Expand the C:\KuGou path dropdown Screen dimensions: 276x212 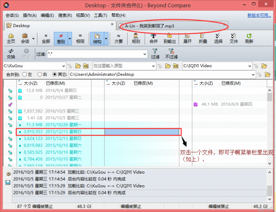[x=63, y=66]
